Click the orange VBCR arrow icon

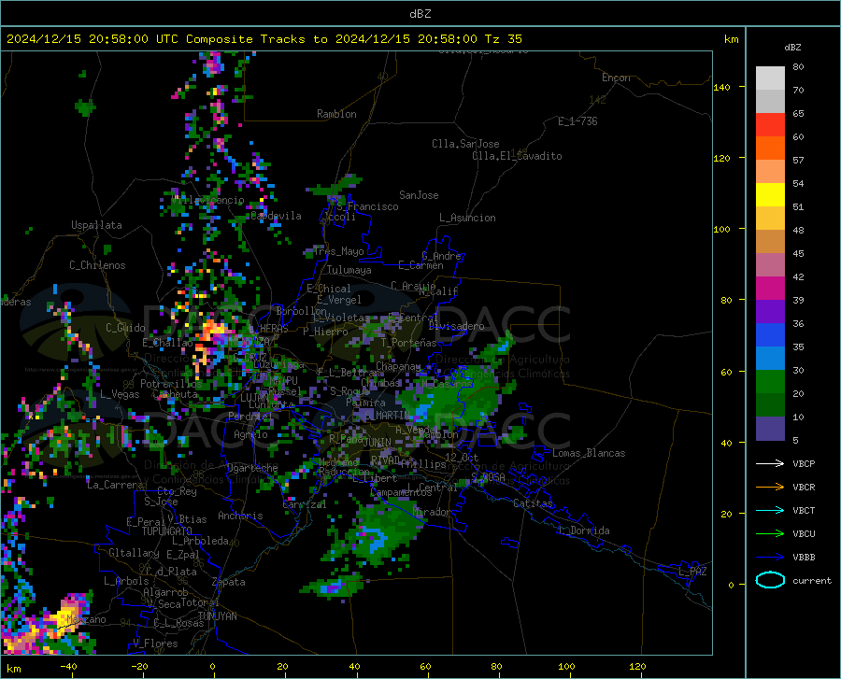tap(770, 488)
